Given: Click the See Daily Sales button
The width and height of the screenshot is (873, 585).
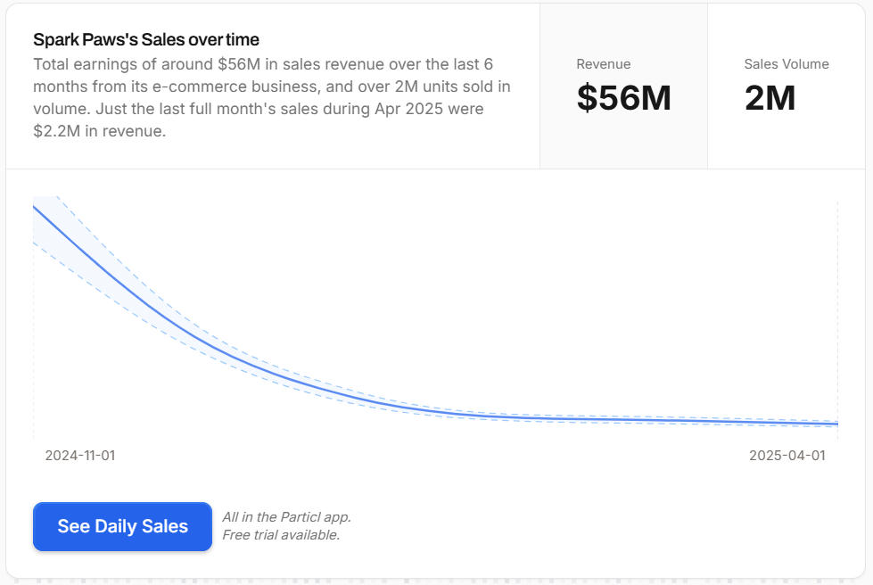Looking at the screenshot, I should (x=122, y=526).
